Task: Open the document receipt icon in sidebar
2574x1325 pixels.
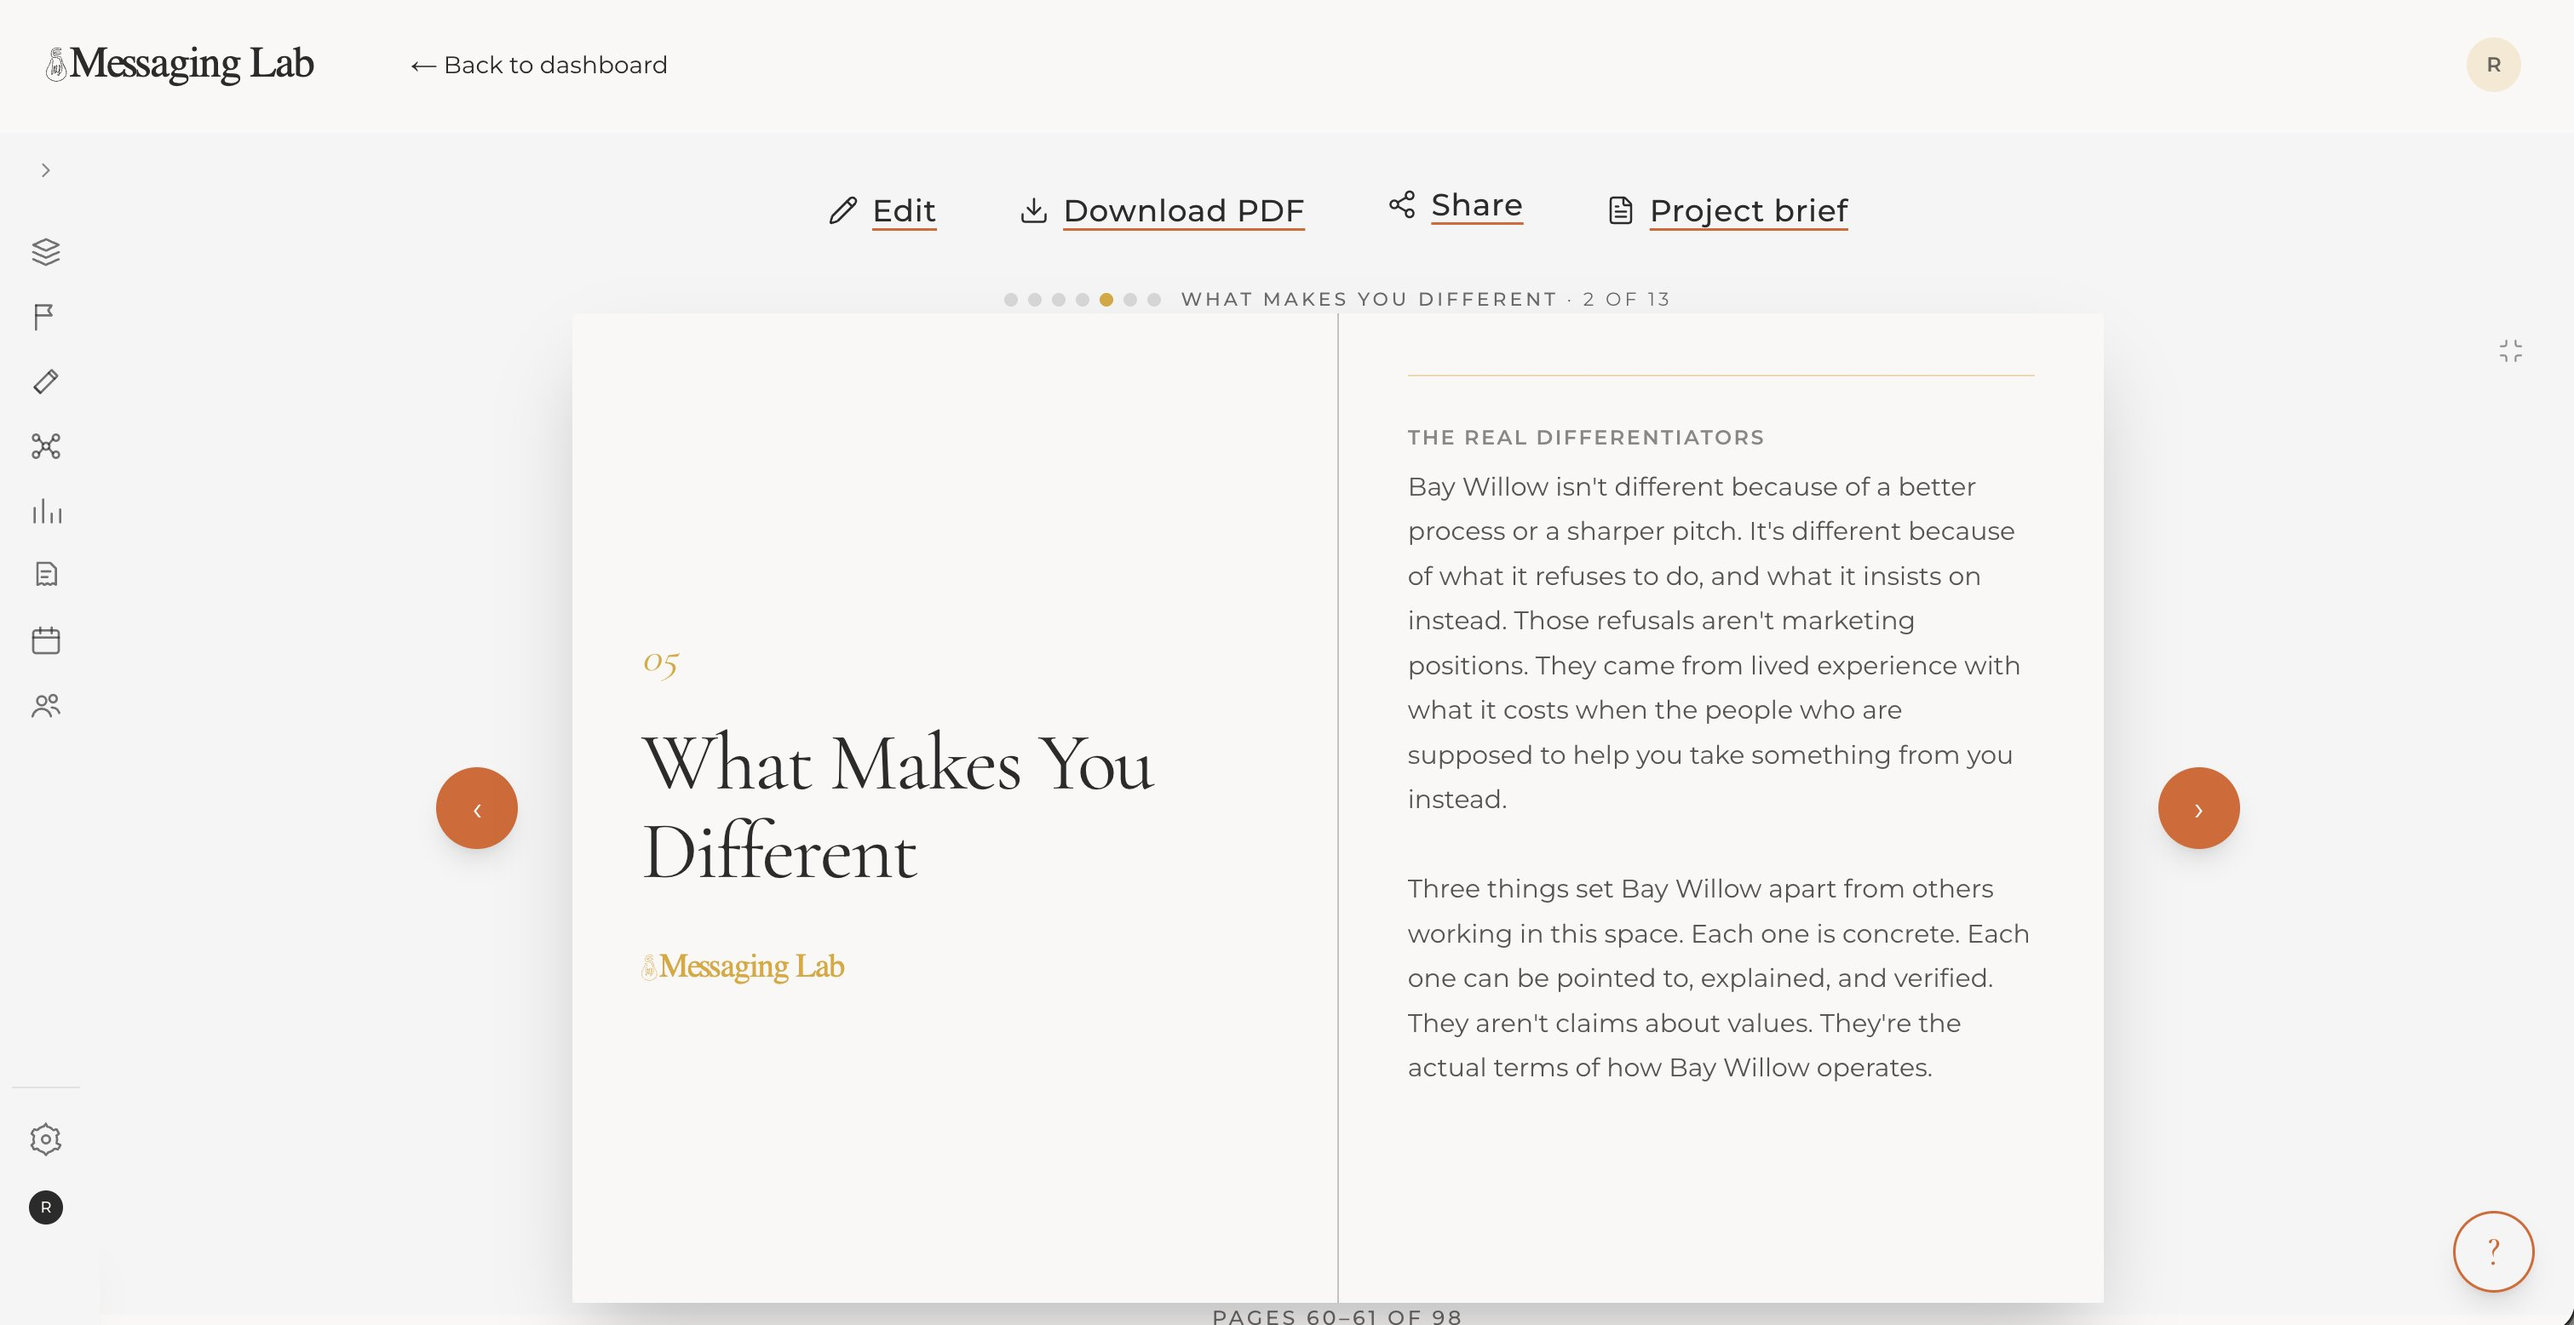Action: 46,575
